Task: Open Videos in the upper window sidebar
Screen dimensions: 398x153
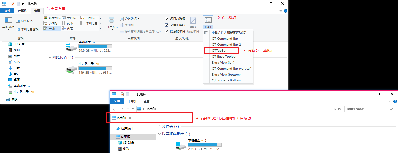Action: pyautogui.click(x=14, y=50)
